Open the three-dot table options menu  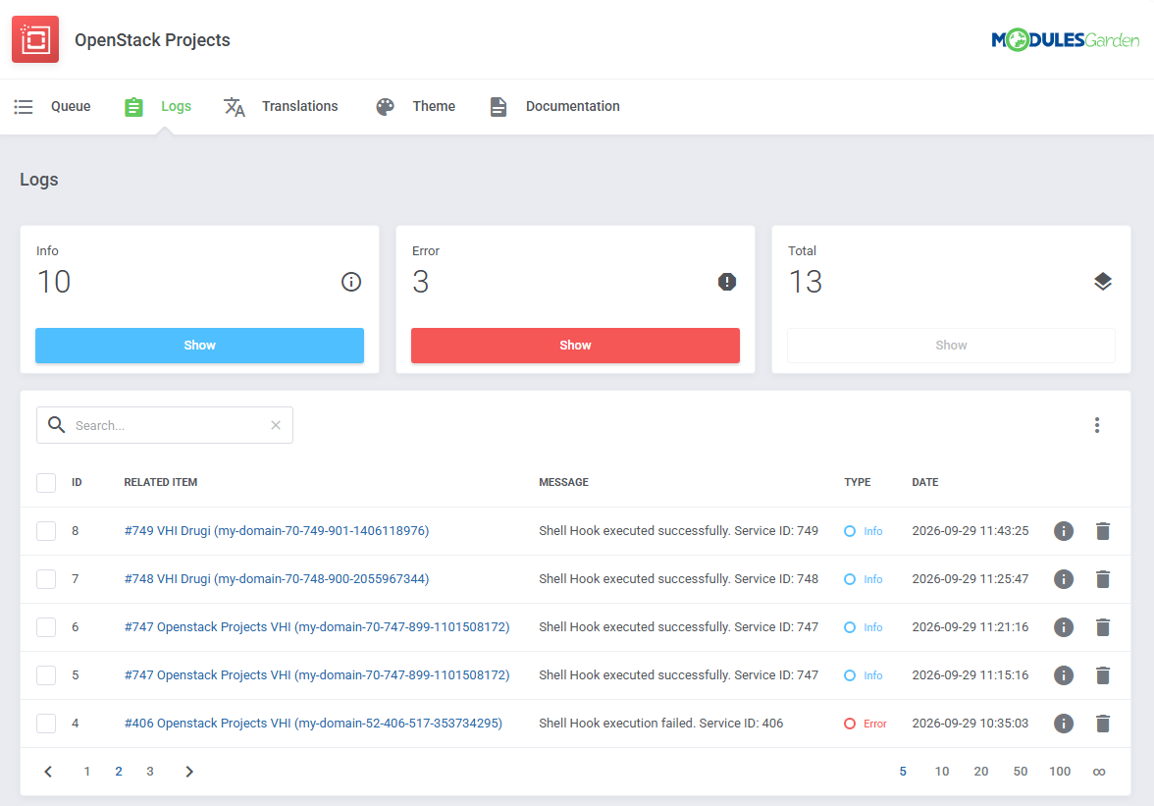pos(1097,425)
